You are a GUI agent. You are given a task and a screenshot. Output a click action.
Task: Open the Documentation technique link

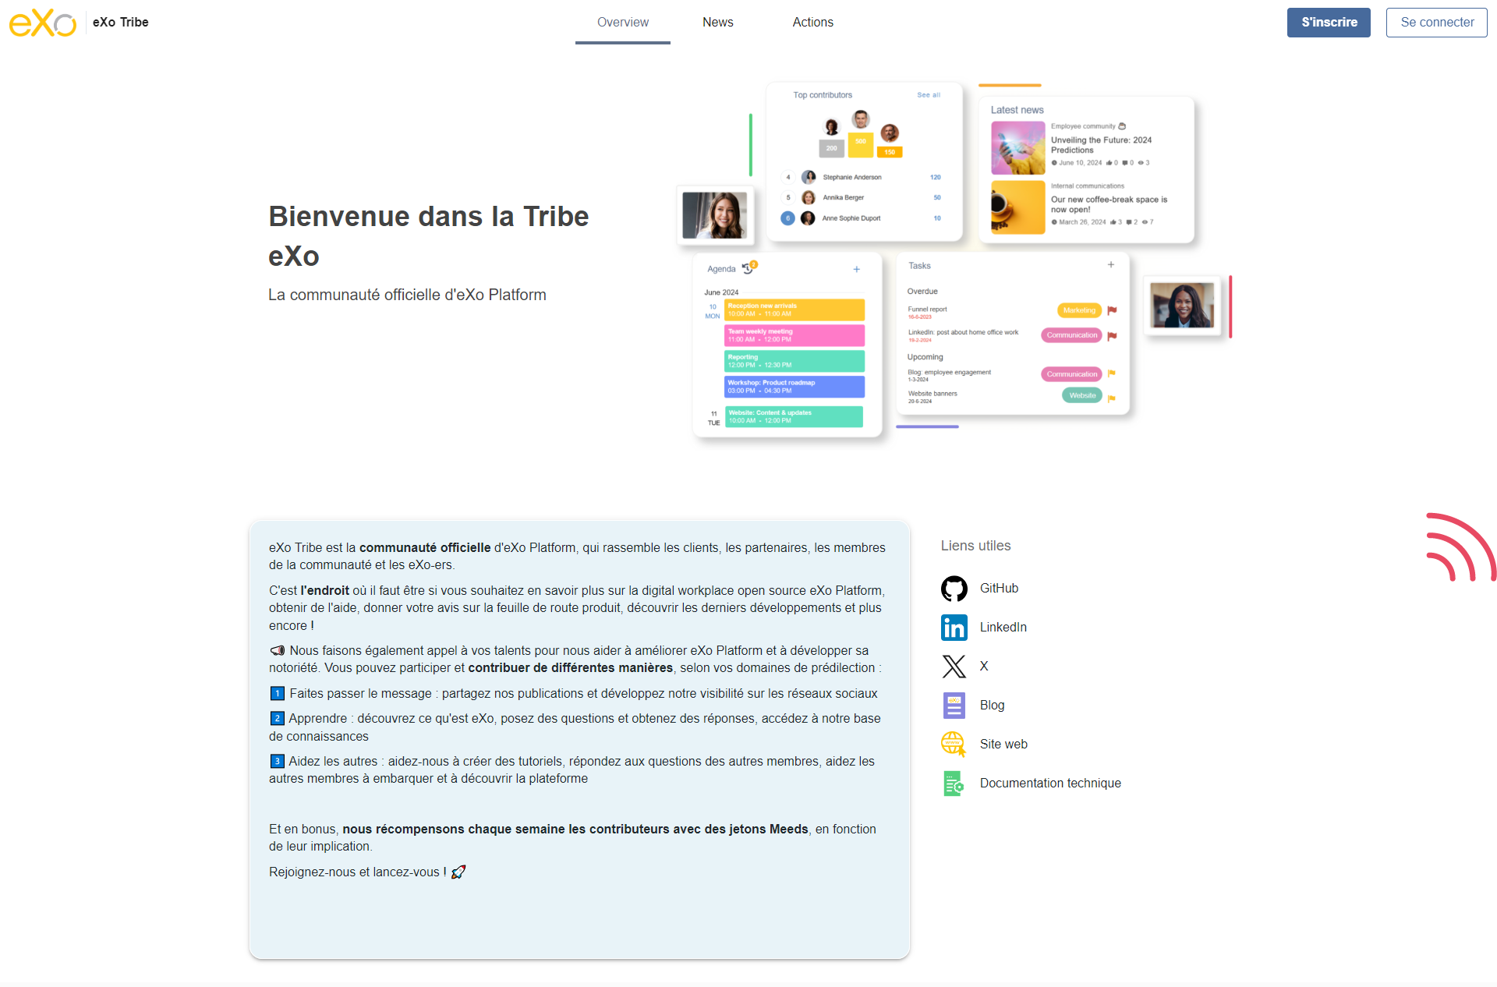pos(1050,784)
